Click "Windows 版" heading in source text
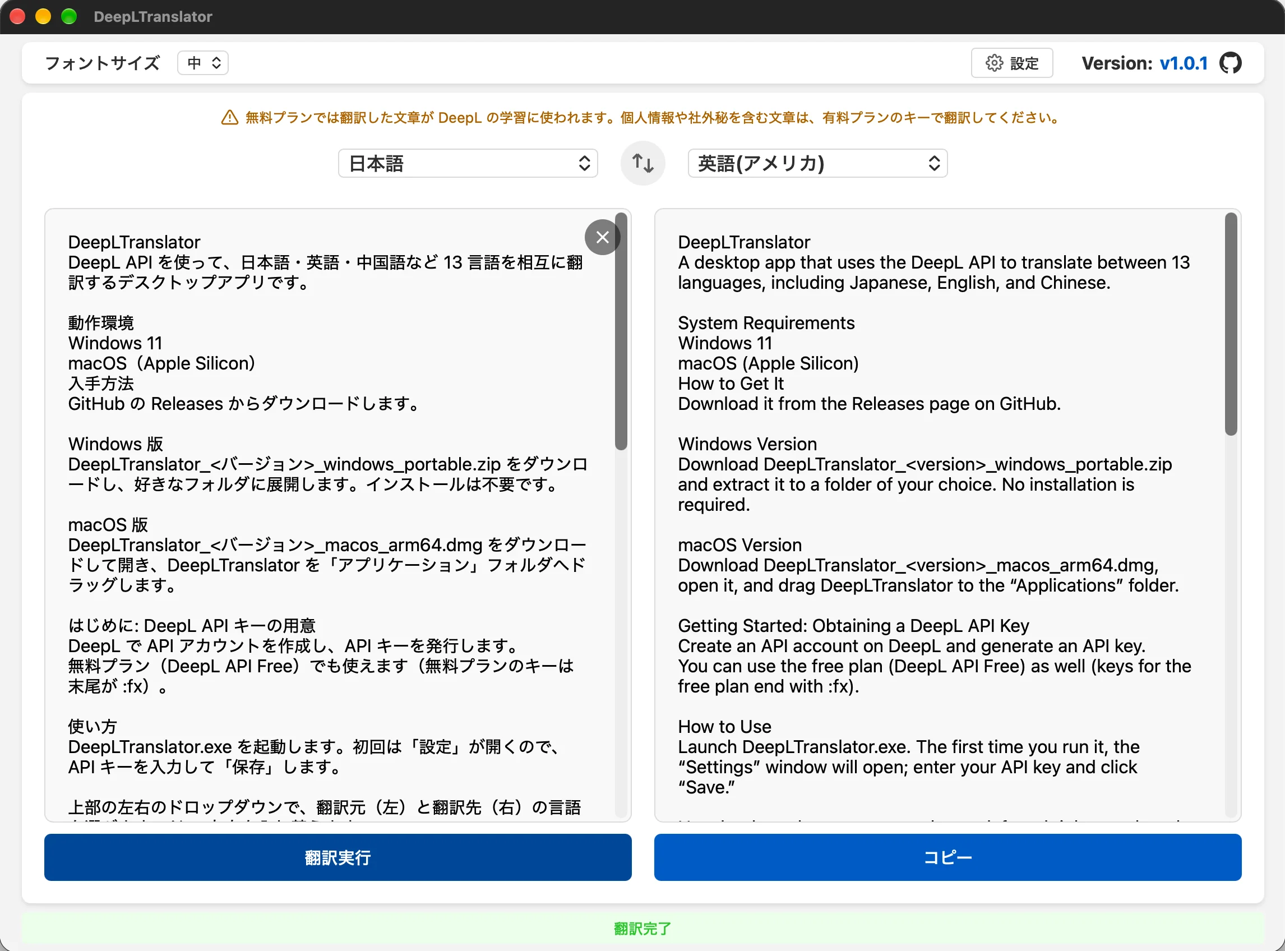 [115, 444]
